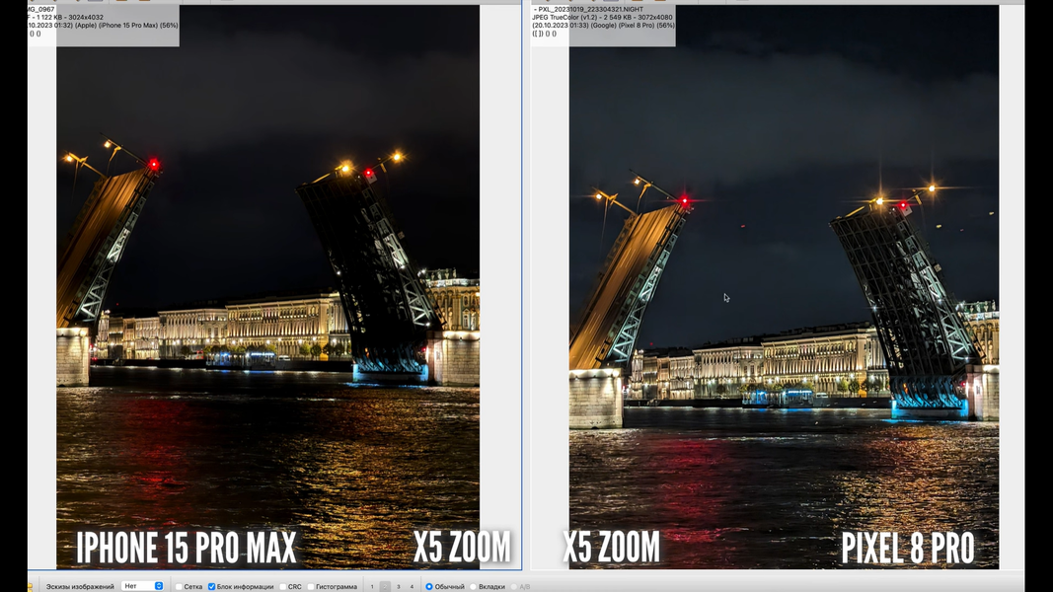This screenshot has height=592, width=1053.
Task: Click the Эскизы изображений label
Action: tap(80, 587)
